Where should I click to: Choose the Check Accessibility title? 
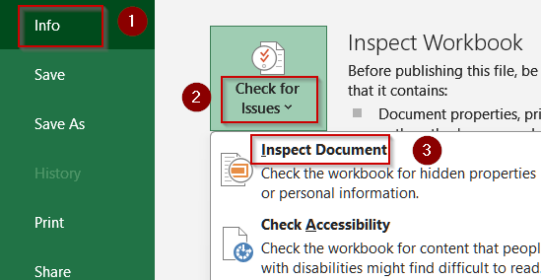coord(325,225)
